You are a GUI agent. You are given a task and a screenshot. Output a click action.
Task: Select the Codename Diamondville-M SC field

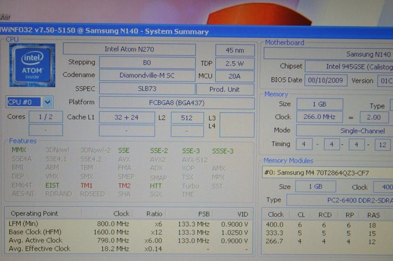coord(147,75)
